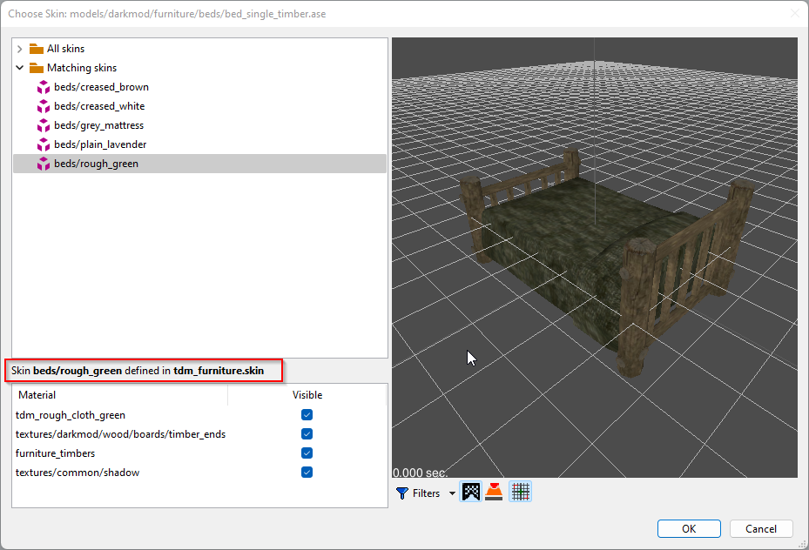This screenshot has height=550, width=809.
Task: Select the beds/plain_lavender skin
Action: (x=99, y=144)
